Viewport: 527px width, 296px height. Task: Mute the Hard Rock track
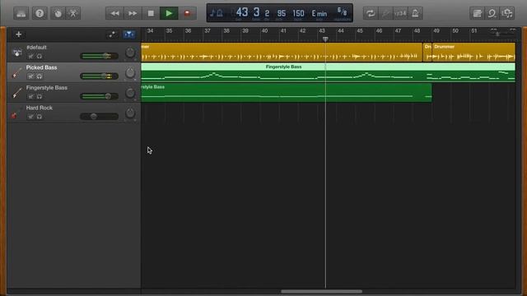(x=31, y=117)
